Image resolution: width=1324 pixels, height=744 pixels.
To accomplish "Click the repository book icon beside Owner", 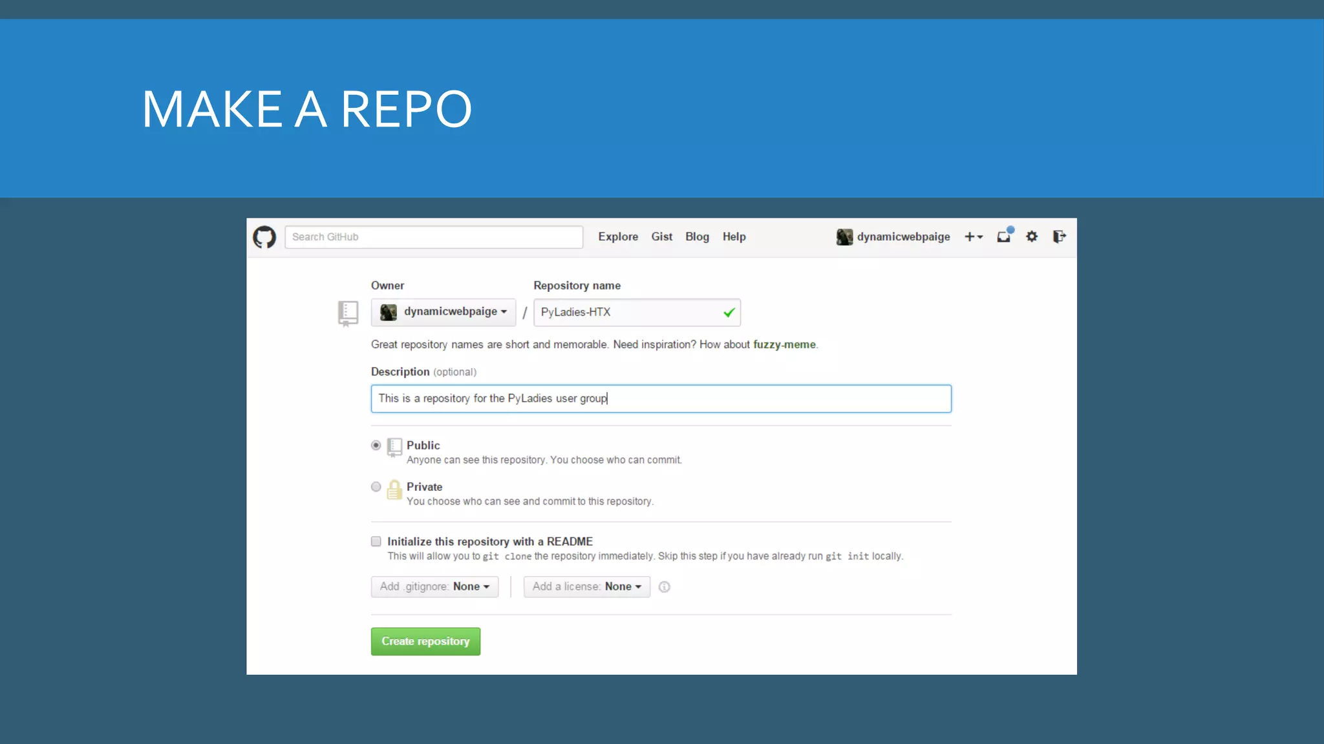I will click(348, 313).
